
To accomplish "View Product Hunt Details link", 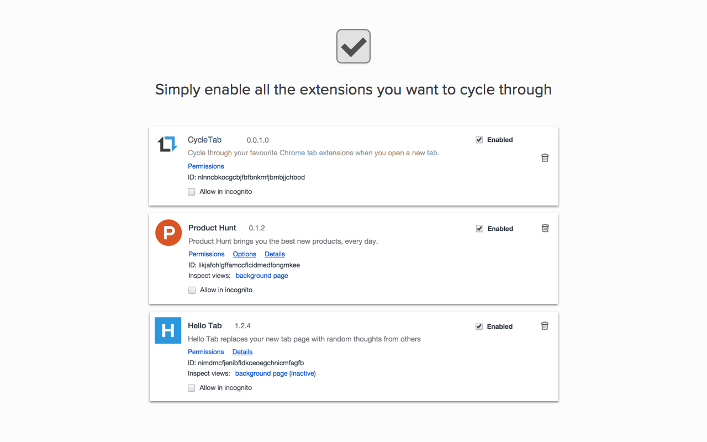I will [275, 254].
